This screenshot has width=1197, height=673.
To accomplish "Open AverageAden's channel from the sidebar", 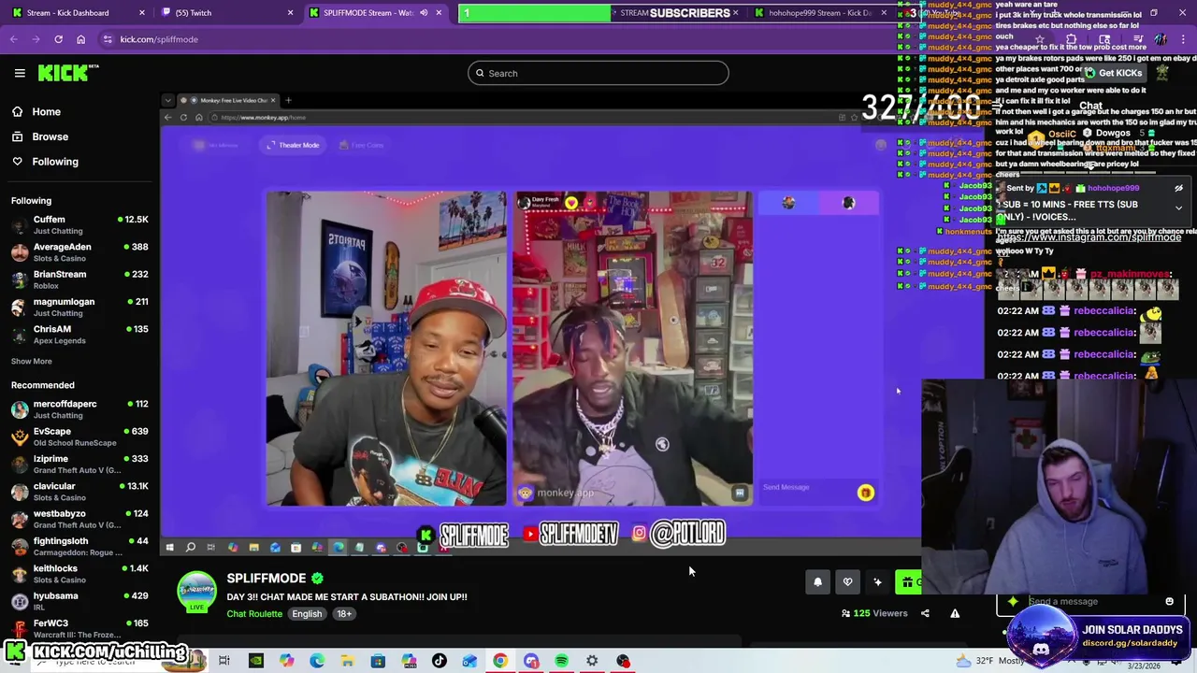I will pyautogui.click(x=79, y=252).
